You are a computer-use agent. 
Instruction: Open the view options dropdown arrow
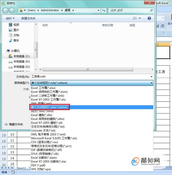click(x=140, y=18)
